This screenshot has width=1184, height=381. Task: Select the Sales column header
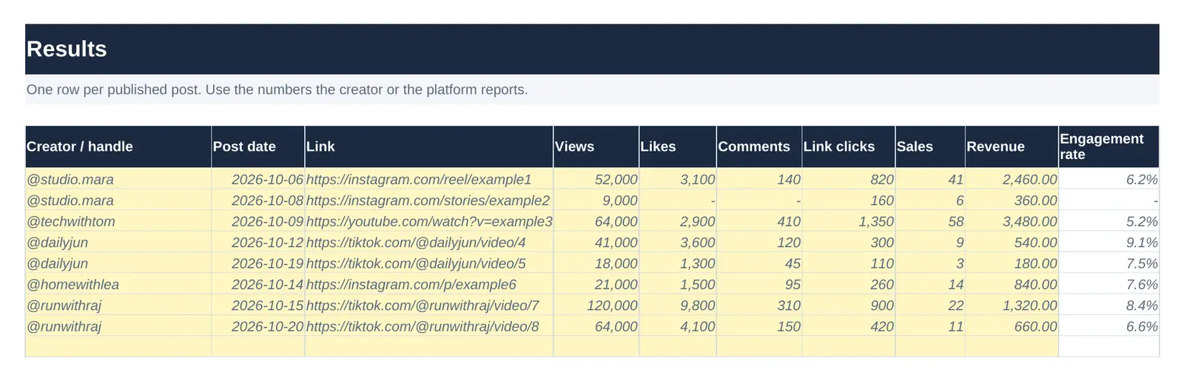pos(930,146)
